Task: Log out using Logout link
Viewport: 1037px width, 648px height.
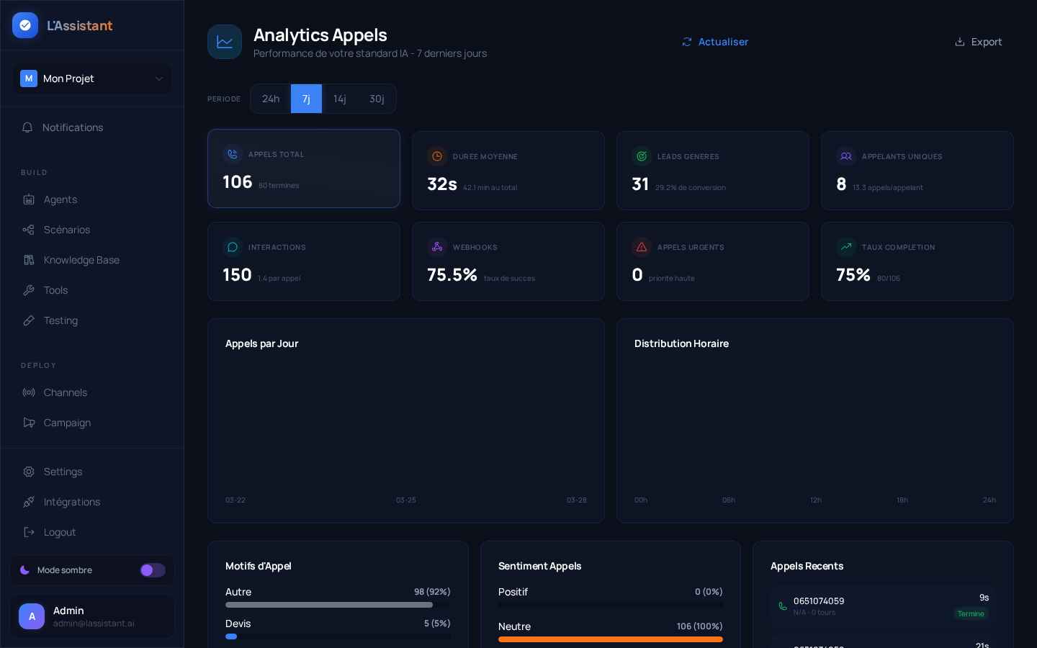Action: [59, 532]
